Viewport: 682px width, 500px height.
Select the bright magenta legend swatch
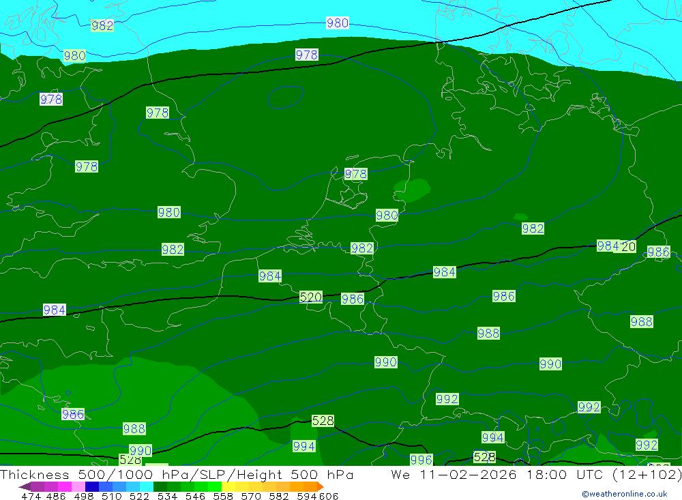65,486
